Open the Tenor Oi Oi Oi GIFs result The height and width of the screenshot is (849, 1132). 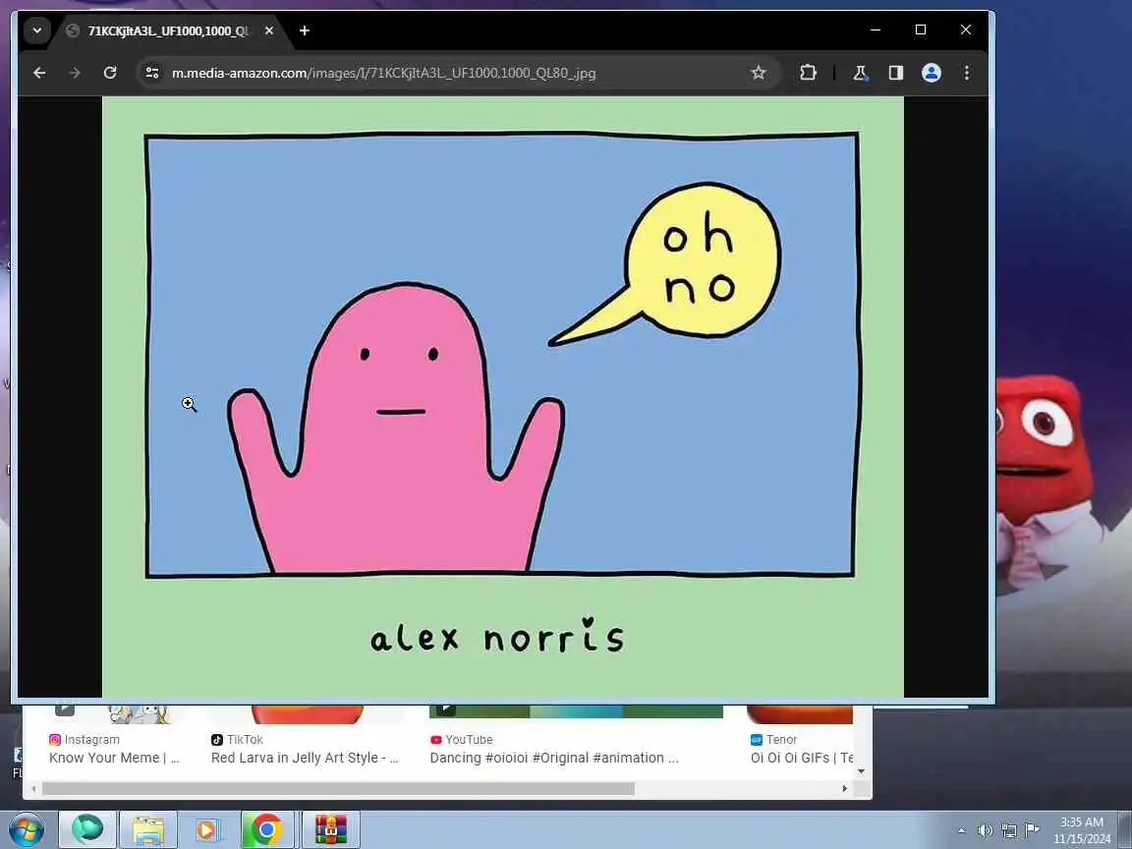(802, 758)
